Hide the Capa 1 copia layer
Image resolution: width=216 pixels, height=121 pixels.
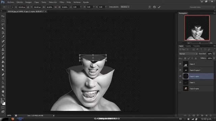click(180, 76)
